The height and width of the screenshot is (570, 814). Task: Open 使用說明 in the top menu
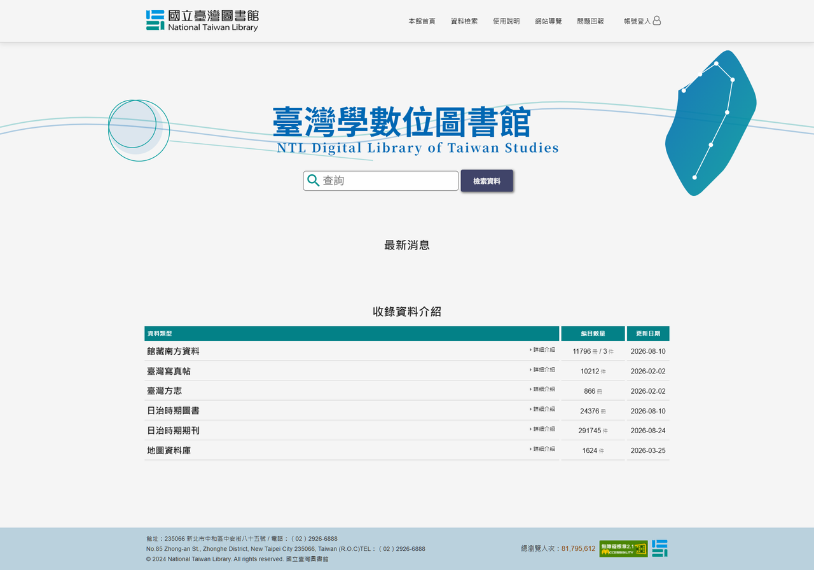(x=506, y=21)
